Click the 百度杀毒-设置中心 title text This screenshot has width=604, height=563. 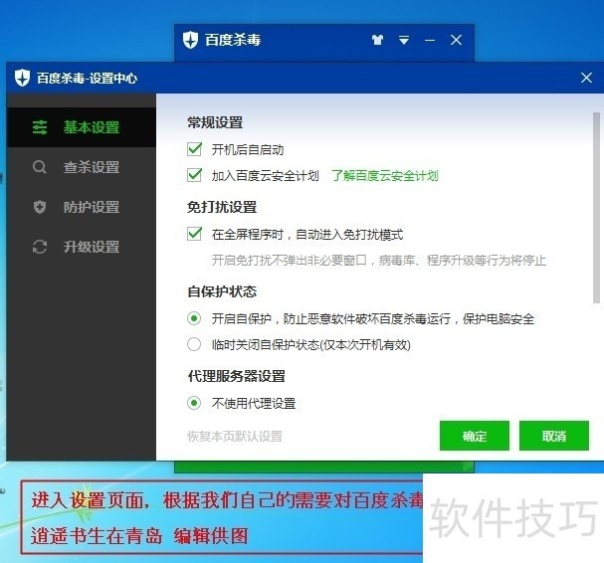[87, 79]
